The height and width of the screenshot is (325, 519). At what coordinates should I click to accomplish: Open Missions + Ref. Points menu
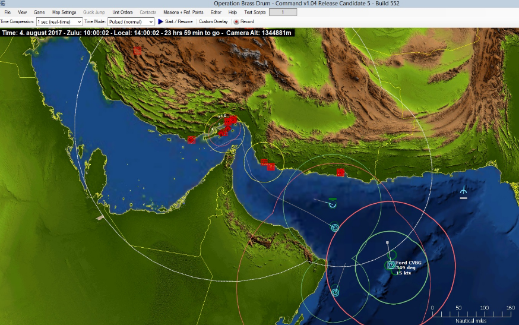[183, 12]
